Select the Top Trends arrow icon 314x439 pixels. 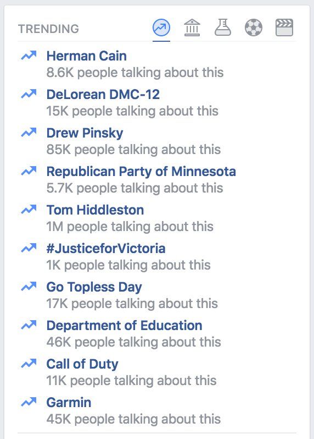pos(161,28)
